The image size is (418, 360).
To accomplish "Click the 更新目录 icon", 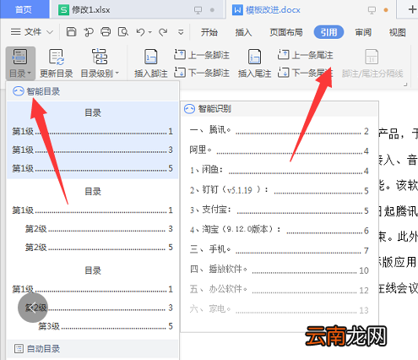I will click(57, 57).
